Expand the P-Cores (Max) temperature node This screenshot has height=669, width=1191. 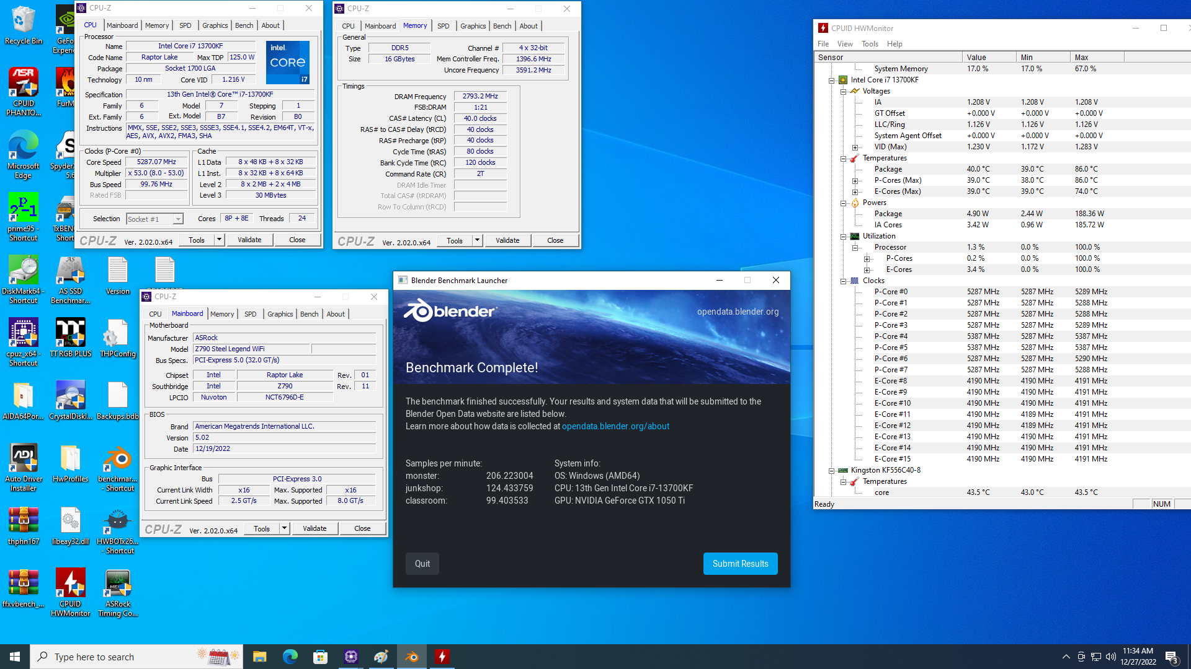855,181
